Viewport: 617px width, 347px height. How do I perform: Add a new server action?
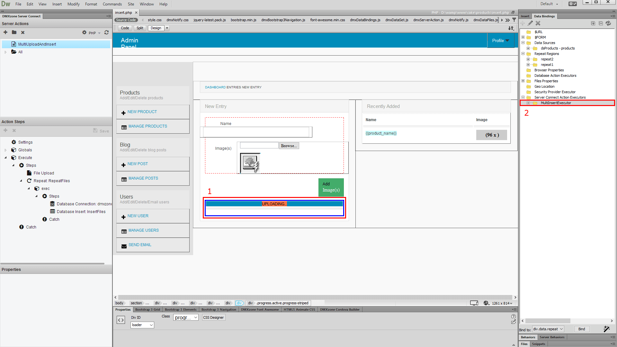click(5, 32)
